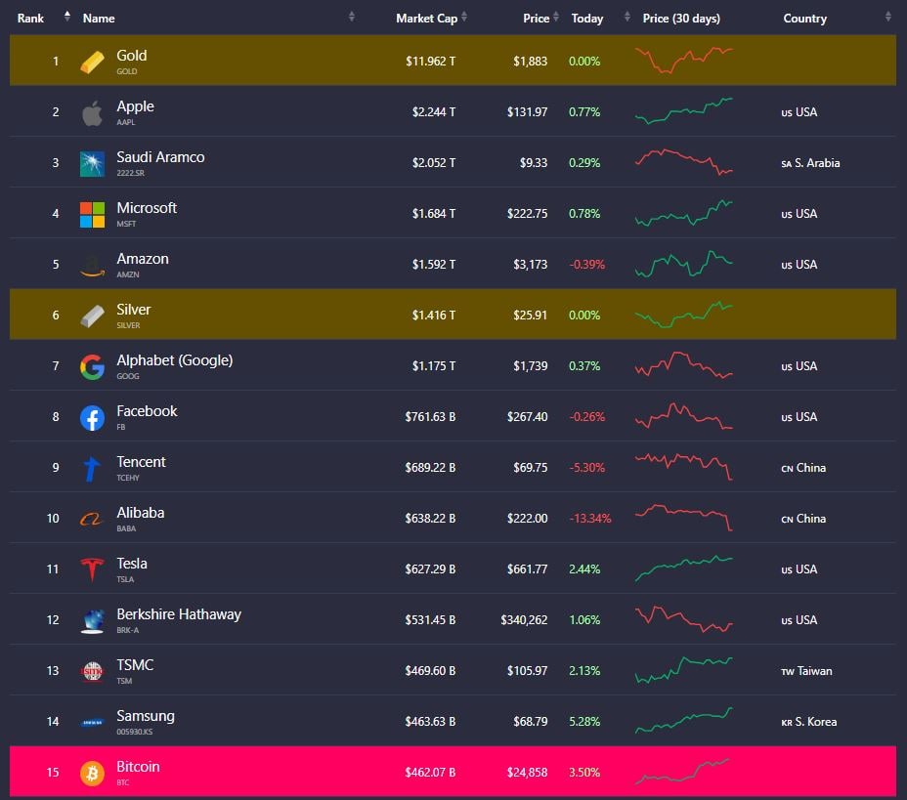Image resolution: width=907 pixels, height=800 pixels.
Task: Open the Tencent company link
Action: (141, 462)
